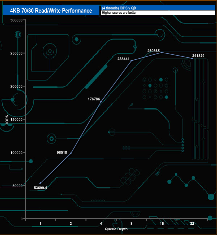Click the chart title '4KB 70/30 Read/Write Performance'
This screenshot has width=217, height=235.
coord(51,10)
